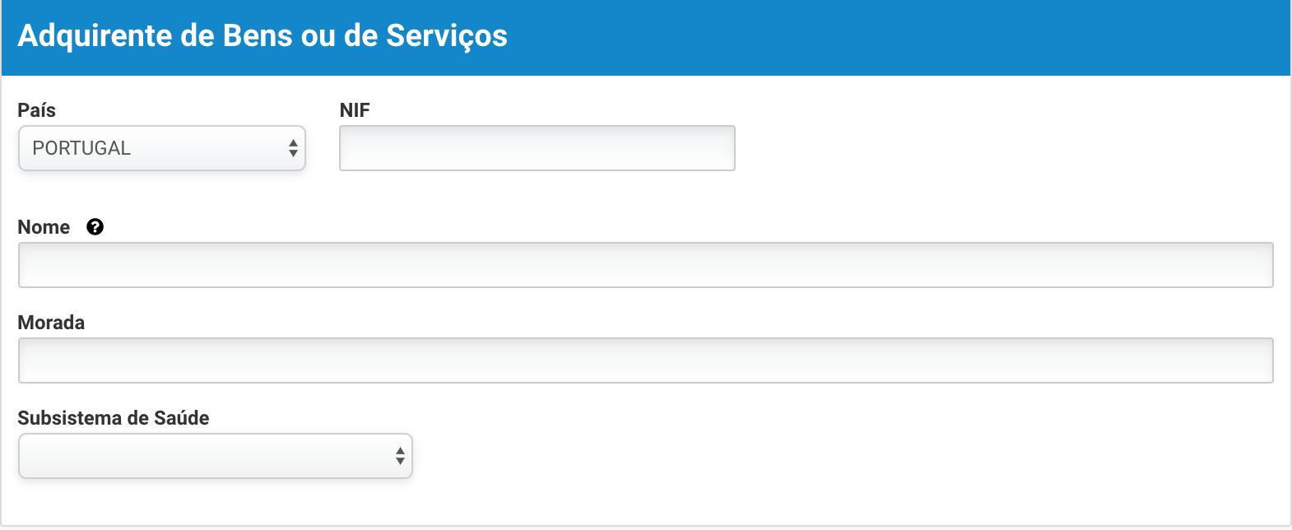Click the NIF field label
This screenshot has height=530, width=1292.
click(355, 110)
